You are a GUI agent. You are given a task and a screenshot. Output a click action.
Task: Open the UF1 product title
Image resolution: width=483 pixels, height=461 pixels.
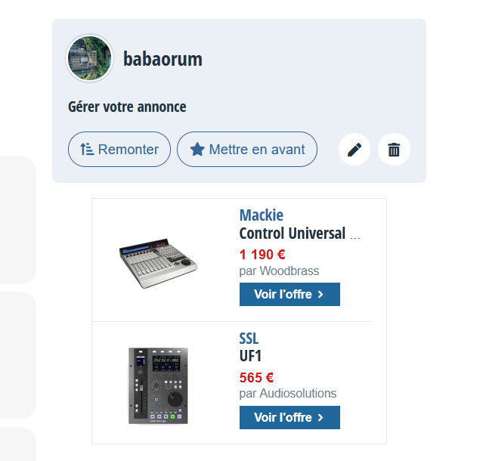(x=250, y=356)
